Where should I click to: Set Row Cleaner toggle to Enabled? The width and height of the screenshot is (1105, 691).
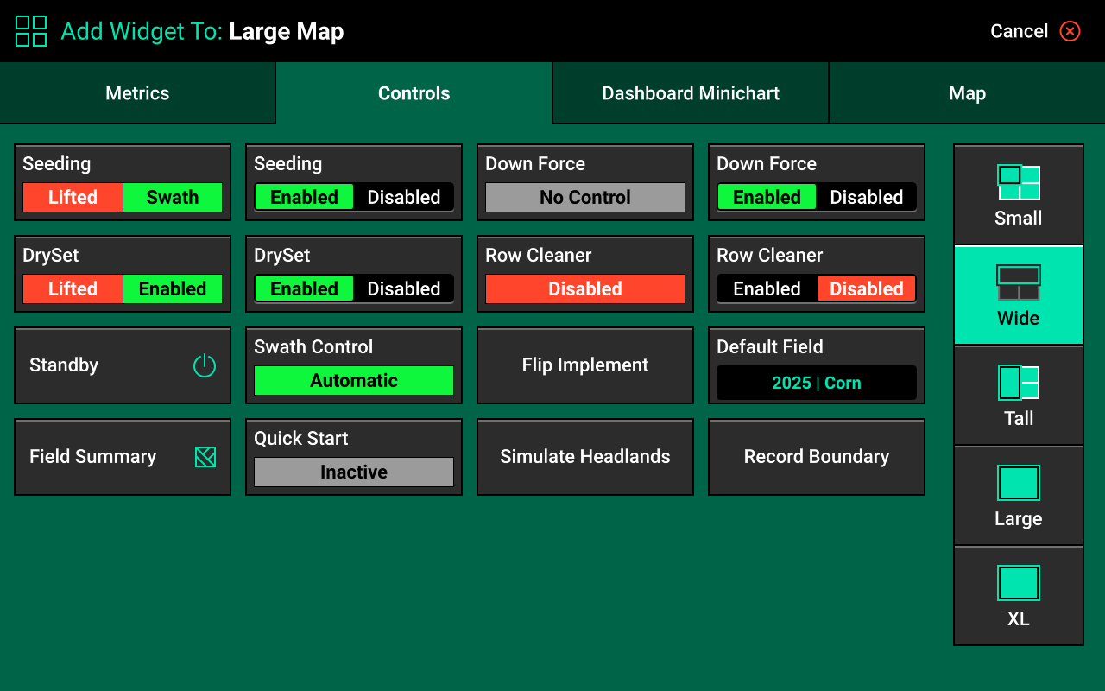tap(767, 288)
